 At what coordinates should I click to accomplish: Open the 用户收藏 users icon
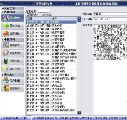(6, 81)
